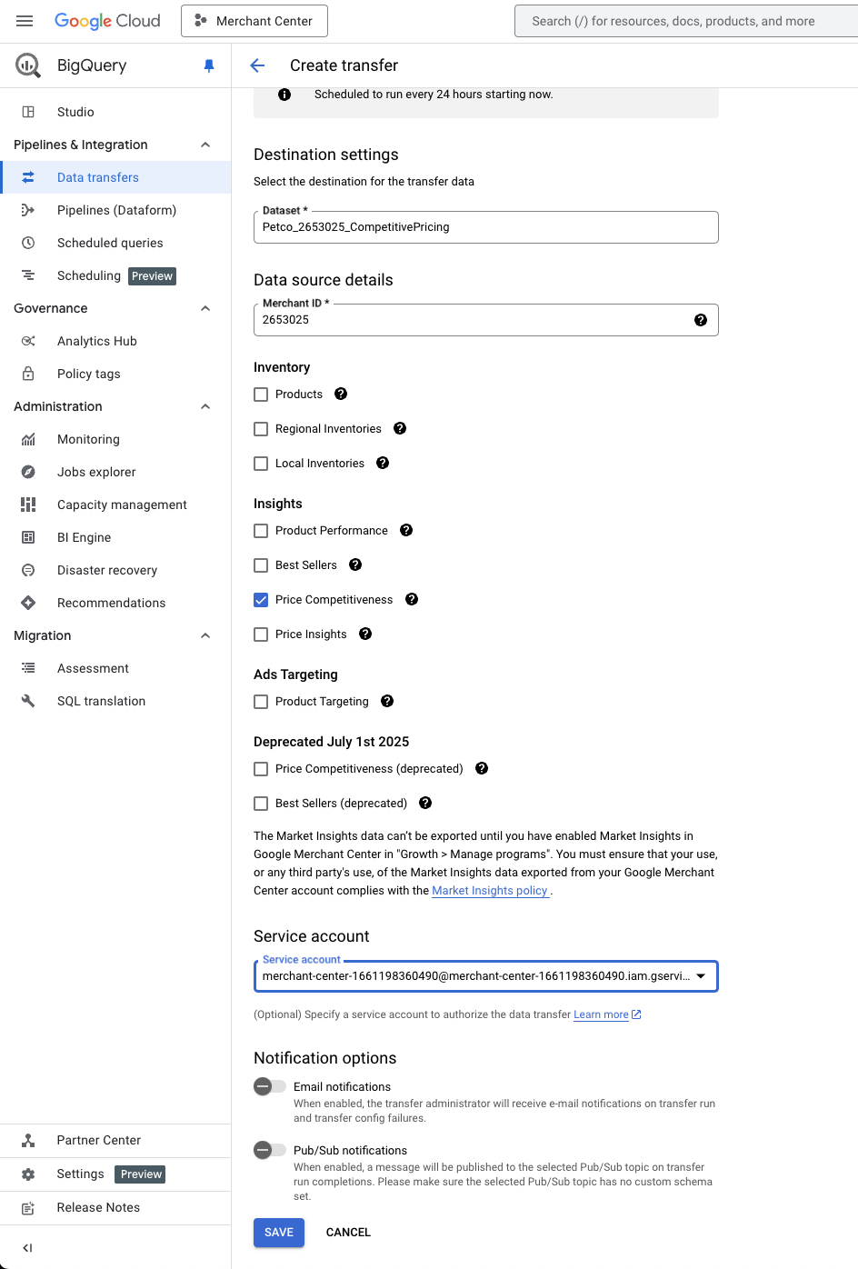This screenshot has height=1269, width=858.
Task: Go to Scheduled queries
Action: [x=110, y=243]
